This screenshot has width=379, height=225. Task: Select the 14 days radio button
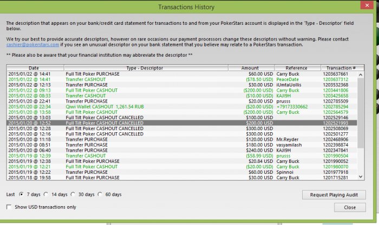click(x=46, y=194)
